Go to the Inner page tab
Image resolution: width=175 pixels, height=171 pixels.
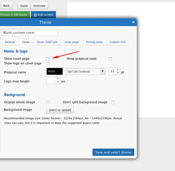coord(72,42)
